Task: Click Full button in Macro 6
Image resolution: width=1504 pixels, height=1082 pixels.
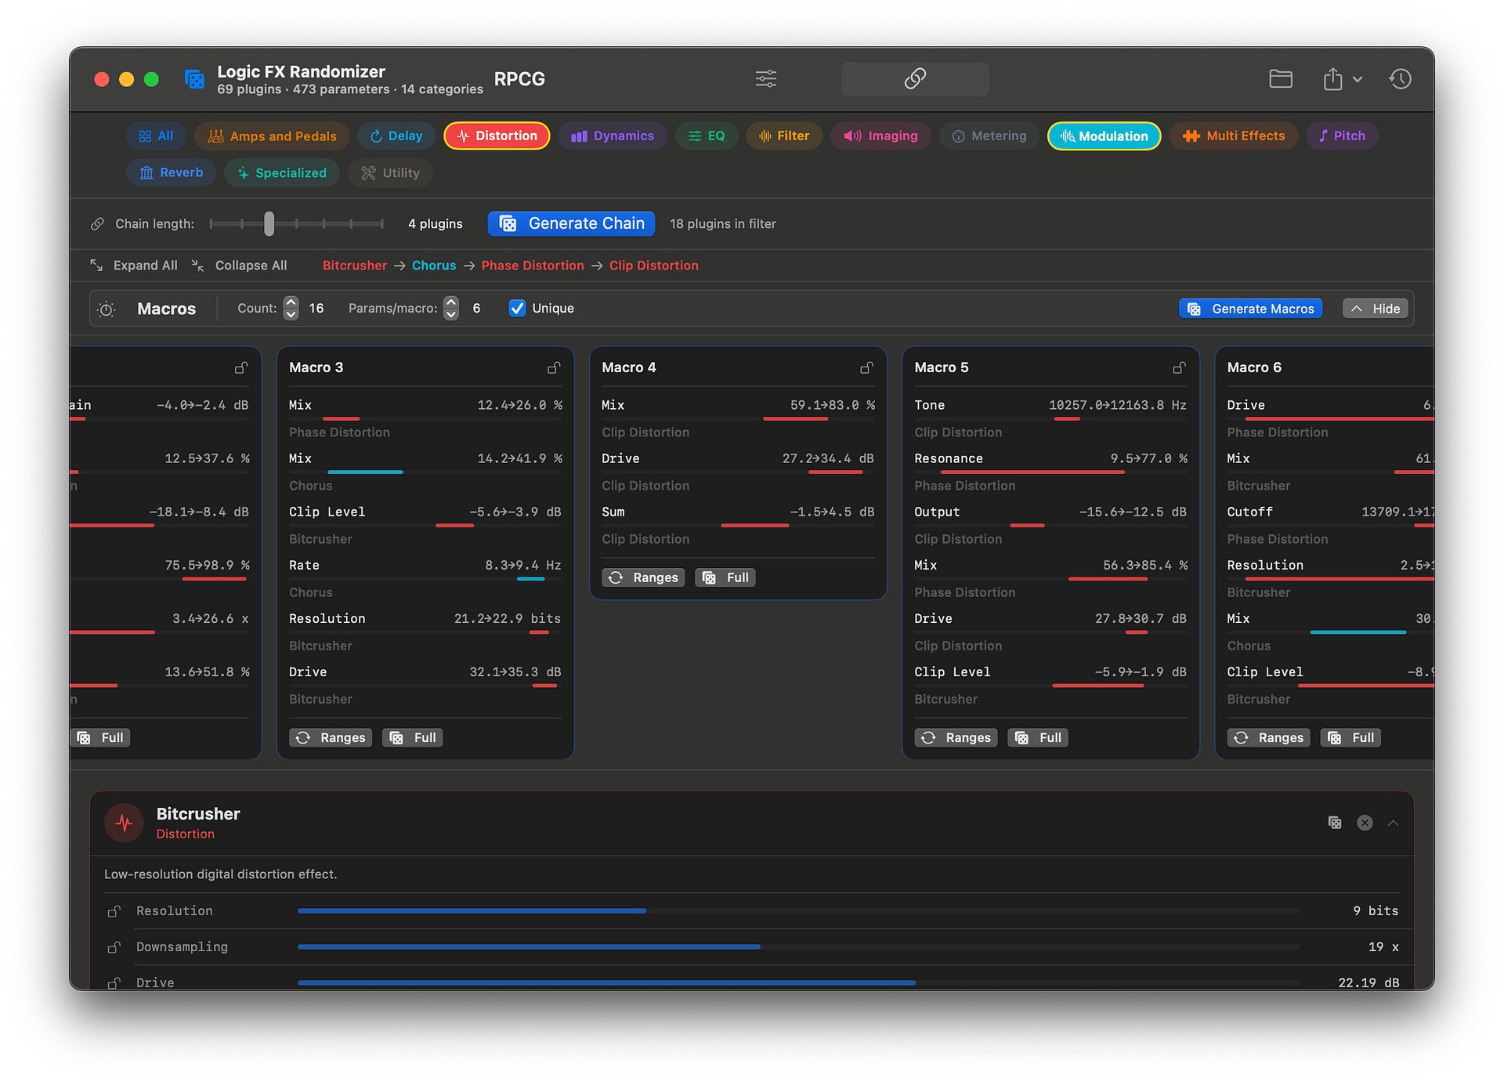Action: click(1350, 737)
